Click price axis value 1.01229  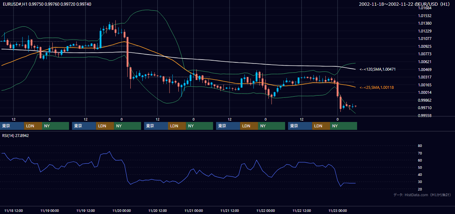(x=425, y=31)
